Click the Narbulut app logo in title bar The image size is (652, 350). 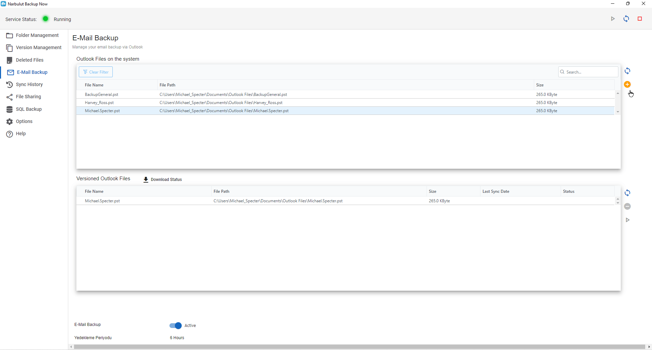[3, 4]
